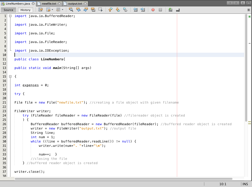Open the document list dropdown arrow
This screenshot has height=187, width=252.
point(243,3)
